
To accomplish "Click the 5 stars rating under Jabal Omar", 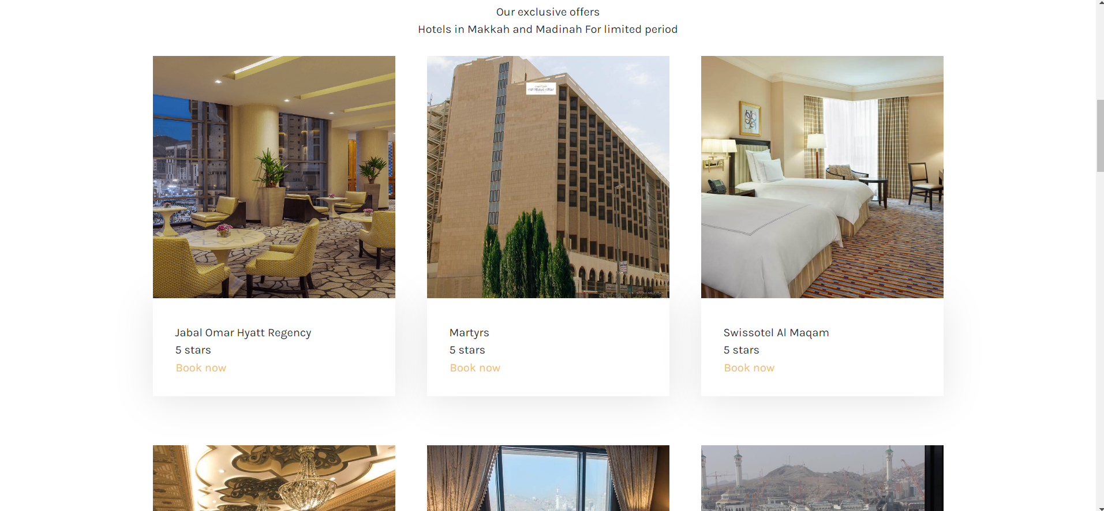I will [193, 350].
